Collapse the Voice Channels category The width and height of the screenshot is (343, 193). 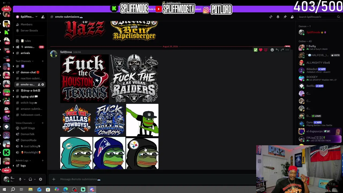tap(25, 123)
